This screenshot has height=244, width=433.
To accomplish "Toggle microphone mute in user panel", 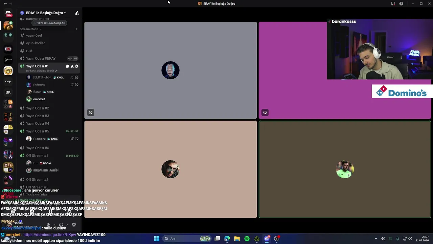I will click(48, 225).
